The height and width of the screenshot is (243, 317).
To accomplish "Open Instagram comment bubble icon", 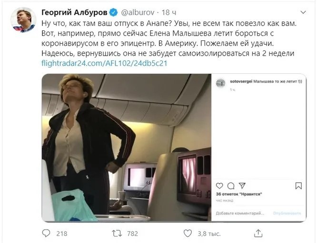I will pyautogui.click(x=231, y=185).
